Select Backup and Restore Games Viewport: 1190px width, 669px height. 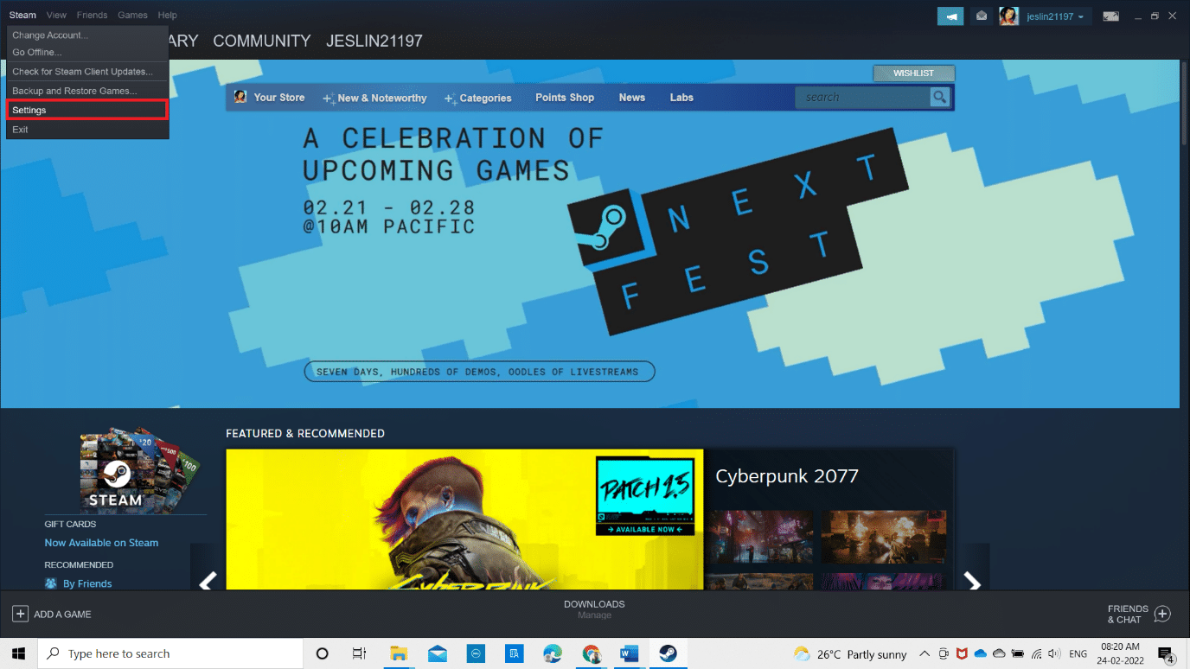pyautogui.click(x=87, y=91)
